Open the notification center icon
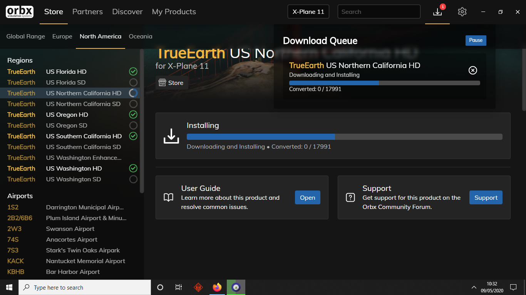 (513, 287)
